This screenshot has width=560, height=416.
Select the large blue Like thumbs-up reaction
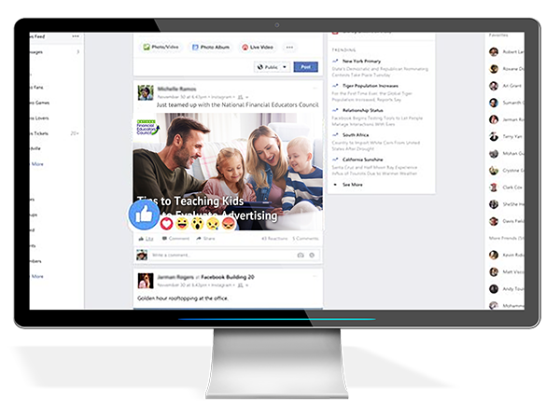(x=144, y=215)
